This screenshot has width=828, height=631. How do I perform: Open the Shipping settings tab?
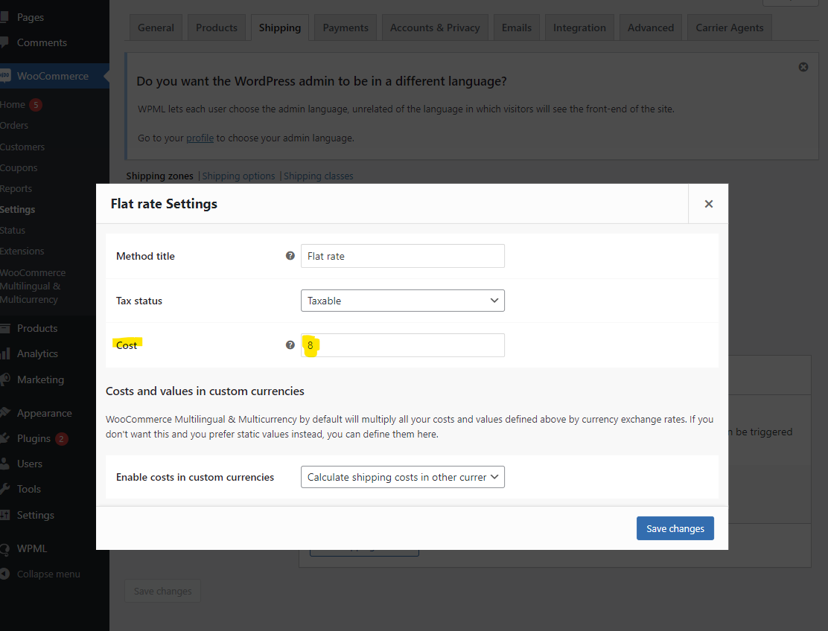280,28
